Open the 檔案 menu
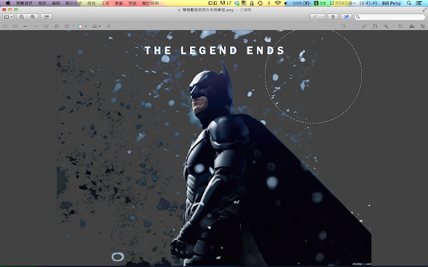The height and width of the screenshot is (267, 428). coord(42,3)
